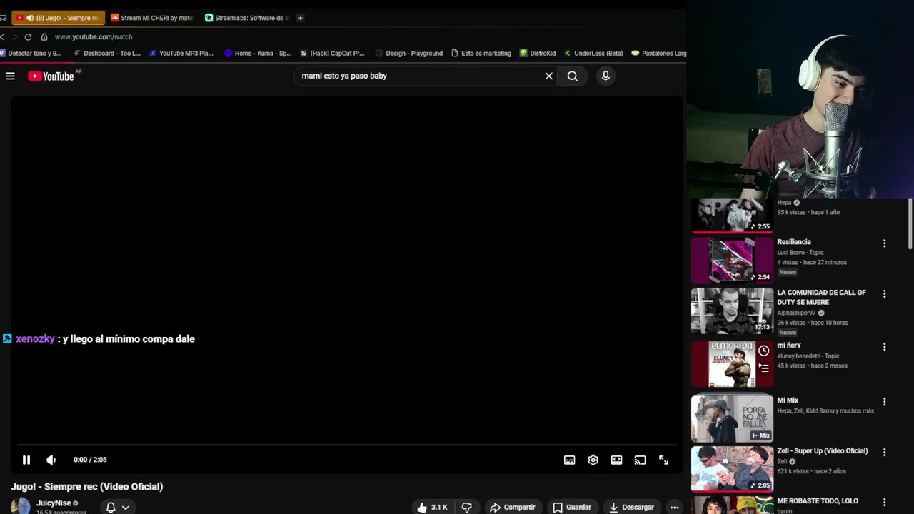The height and width of the screenshot is (514, 914).
Task: Click the video title 'Jugo! - Siempre rec'
Action: click(86, 487)
